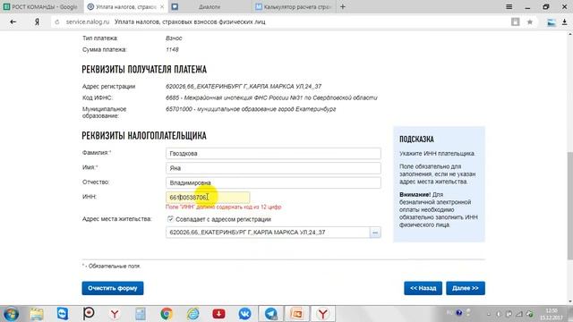Bookmark the page with the star icon
Viewport: 573px width, 322px height.
click(529, 21)
